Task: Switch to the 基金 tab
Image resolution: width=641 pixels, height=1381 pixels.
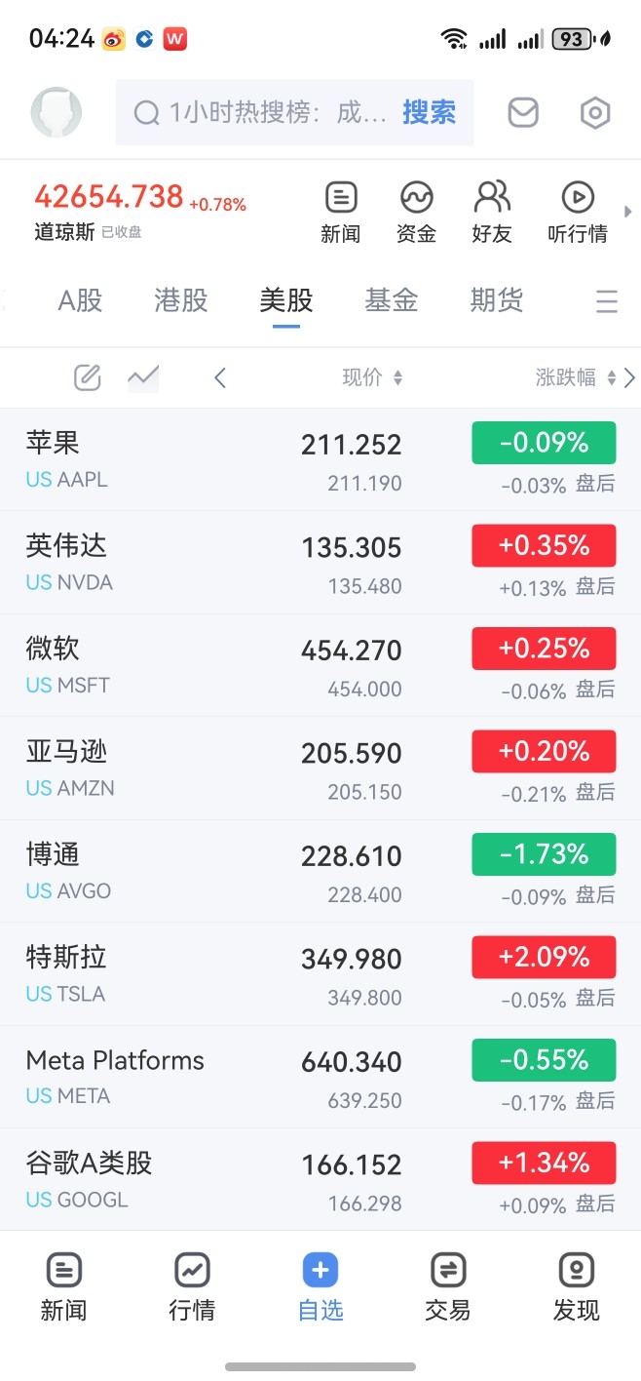Action: 392,300
